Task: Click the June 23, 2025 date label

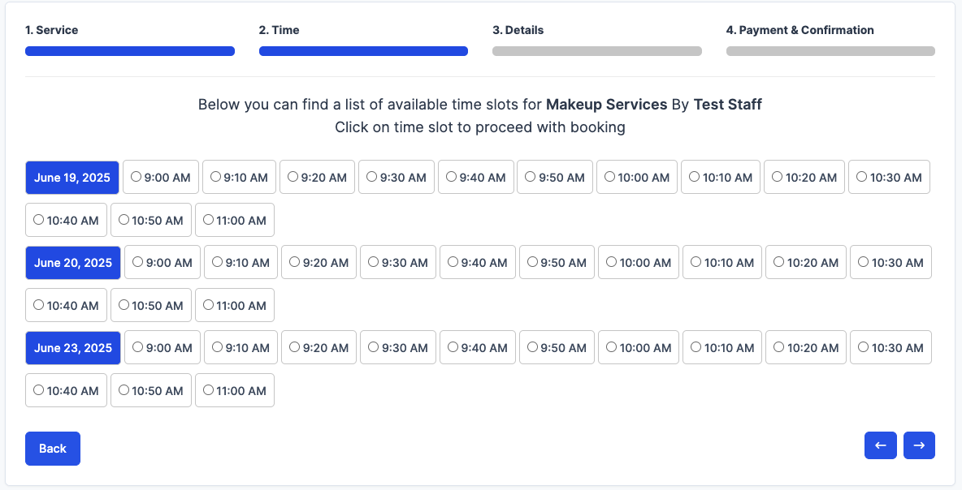Action: 73,347
